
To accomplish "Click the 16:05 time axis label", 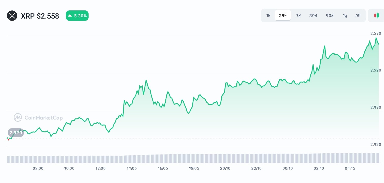I will click(163, 168).
